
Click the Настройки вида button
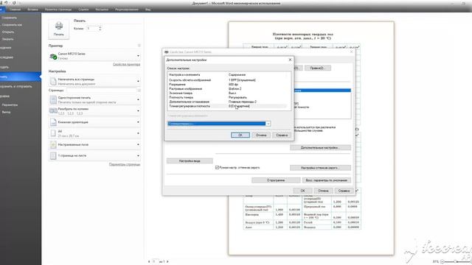[x=190, y=161]
